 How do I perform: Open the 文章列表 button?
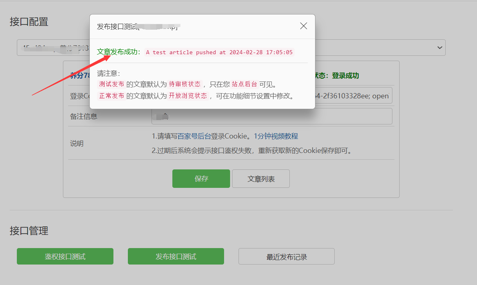(261, 179)
